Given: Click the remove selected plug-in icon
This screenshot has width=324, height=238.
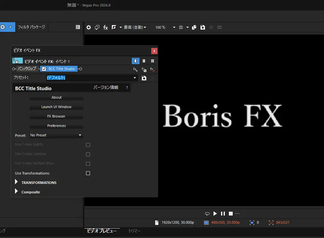Looking at the screenshot, I should pyautogui.click(x=153, y=70).
